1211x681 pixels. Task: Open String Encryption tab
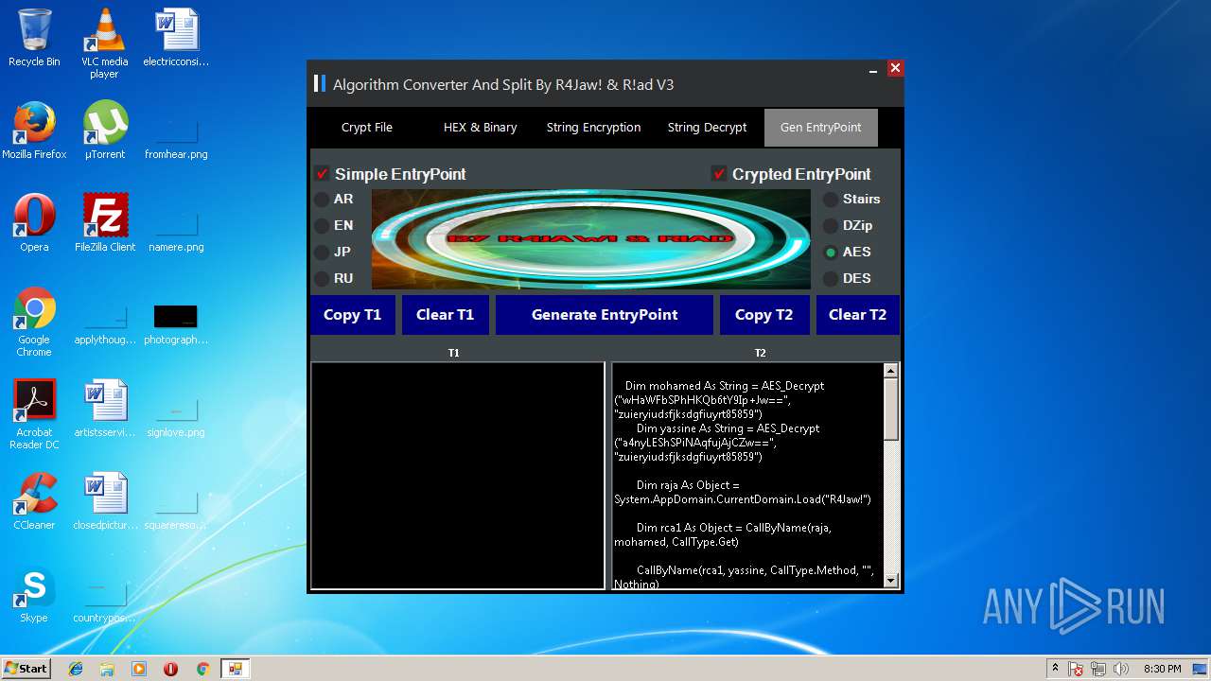(x=594, y=128)
